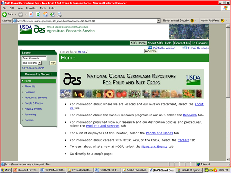Open the 'This site only' search scope dropdown
Screen dimensions: 231x173
pos(39,63)
